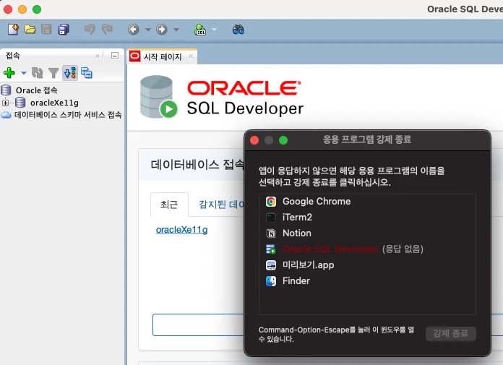Open the SQL Worksheet dropdown arrow

point(214,30)
